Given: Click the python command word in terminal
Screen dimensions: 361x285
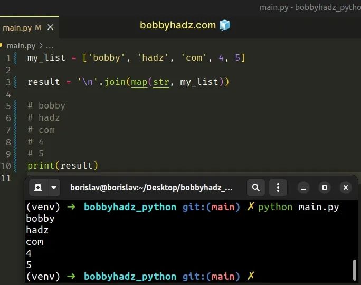Looking at the screenshot, I should coord(275,208).
